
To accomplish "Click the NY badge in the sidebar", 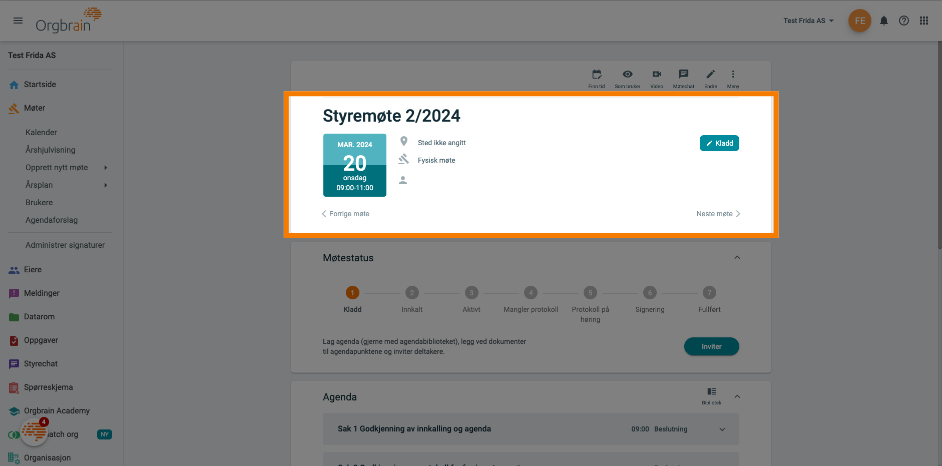I will pyautogui.click(x=104, y=434).
